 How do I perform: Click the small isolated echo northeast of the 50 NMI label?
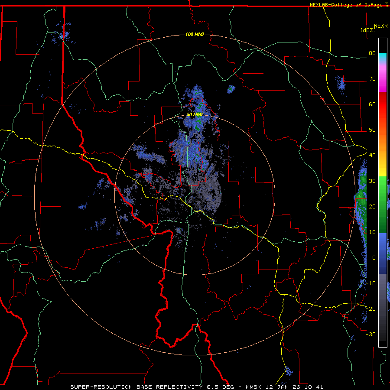point(231,89)
